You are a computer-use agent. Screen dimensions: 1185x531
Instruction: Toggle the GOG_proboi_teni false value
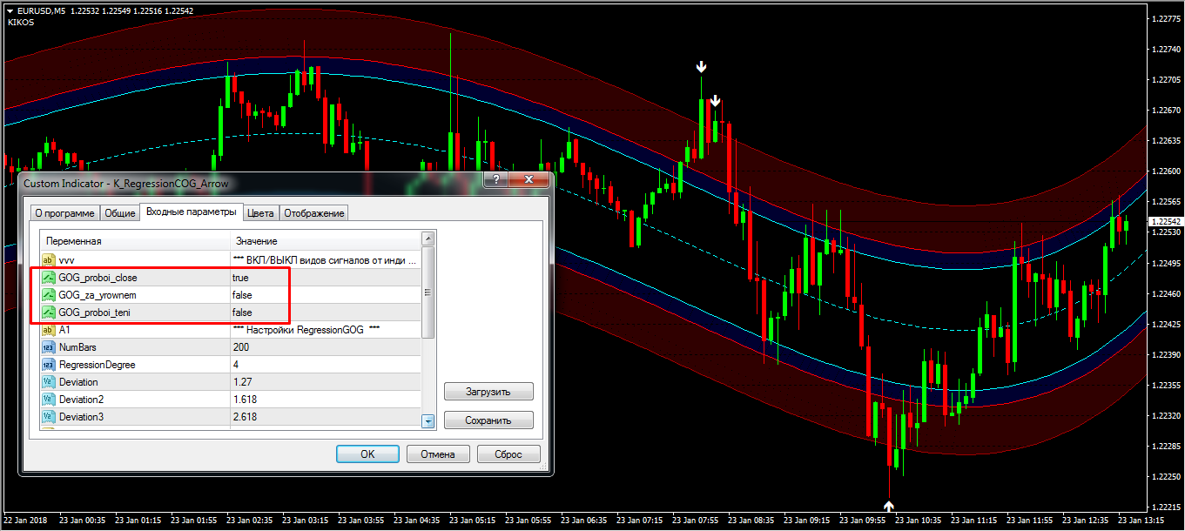(242, 313)
